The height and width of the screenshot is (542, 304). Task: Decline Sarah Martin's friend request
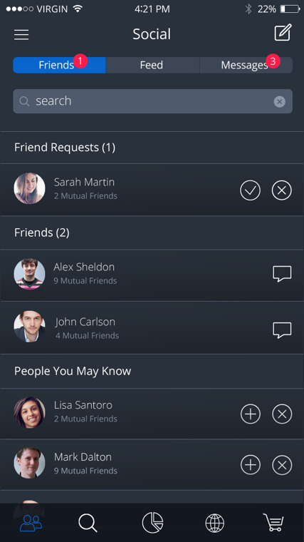point(281,190)
